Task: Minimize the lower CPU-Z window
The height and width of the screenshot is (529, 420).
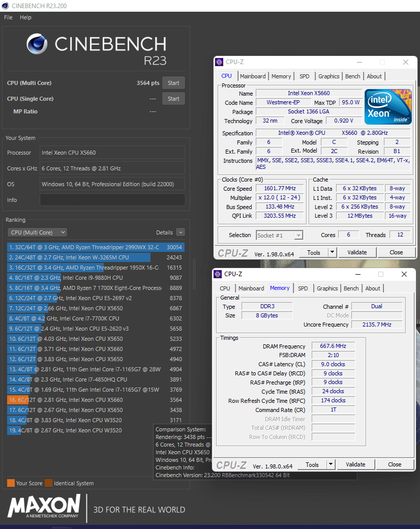Action: tap(358, 274)
